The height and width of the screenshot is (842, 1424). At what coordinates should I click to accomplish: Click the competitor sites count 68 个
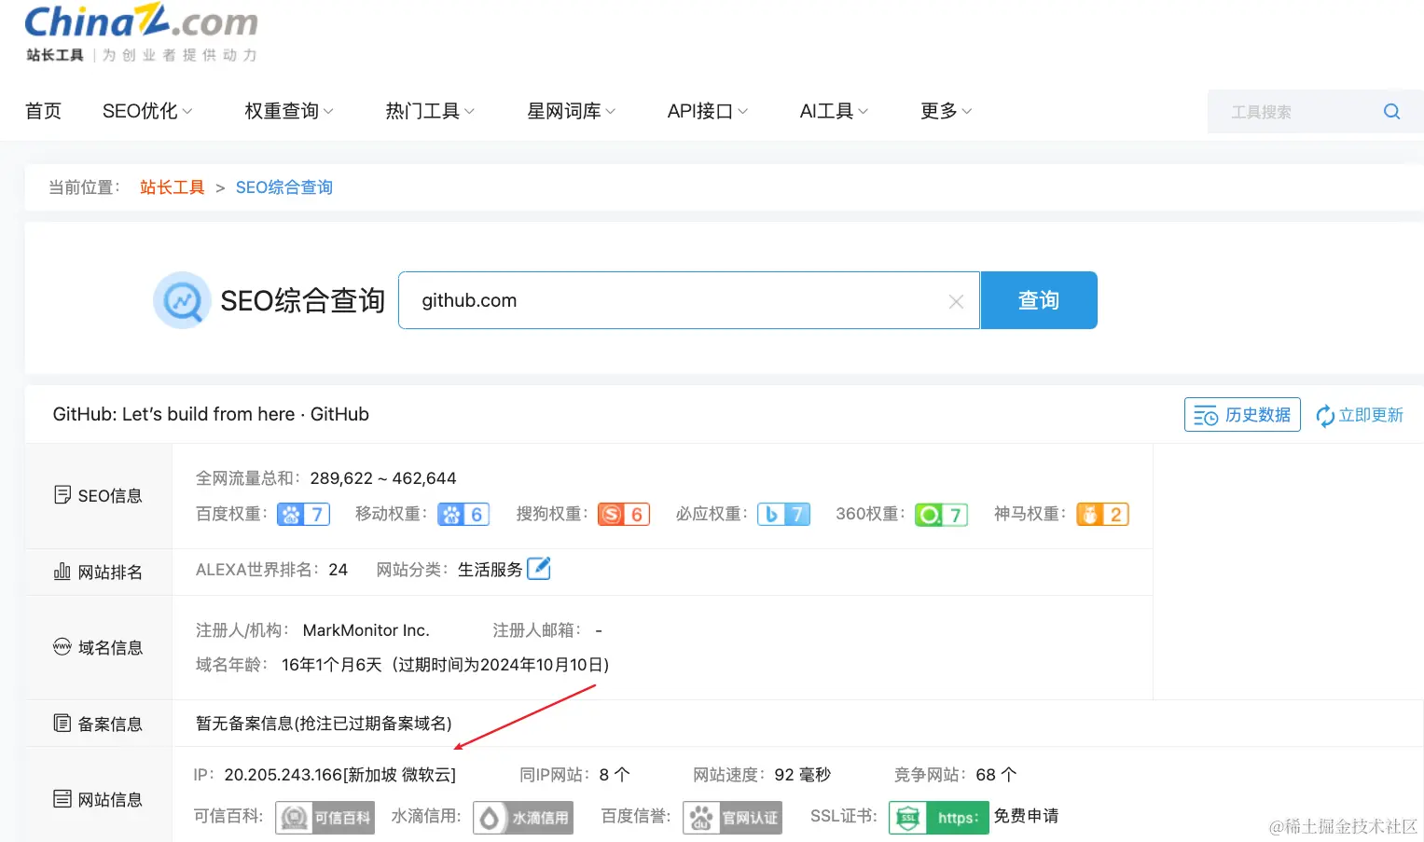996,775
